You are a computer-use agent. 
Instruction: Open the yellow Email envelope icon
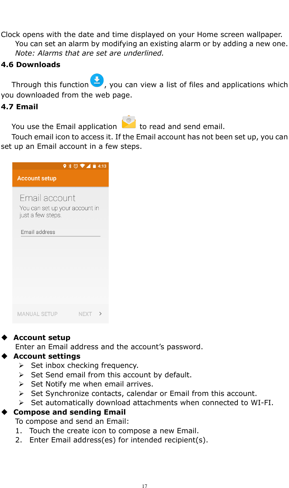point(129,122)
